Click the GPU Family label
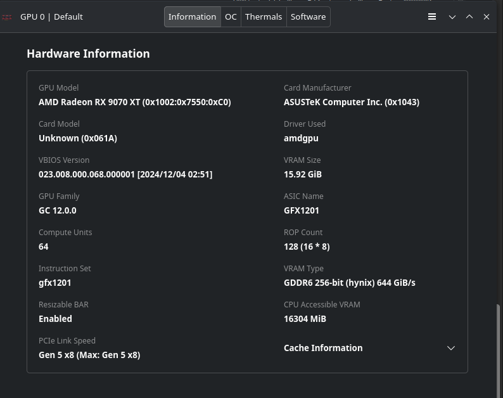The image size is (503, 398). click(x=59, y=196)
